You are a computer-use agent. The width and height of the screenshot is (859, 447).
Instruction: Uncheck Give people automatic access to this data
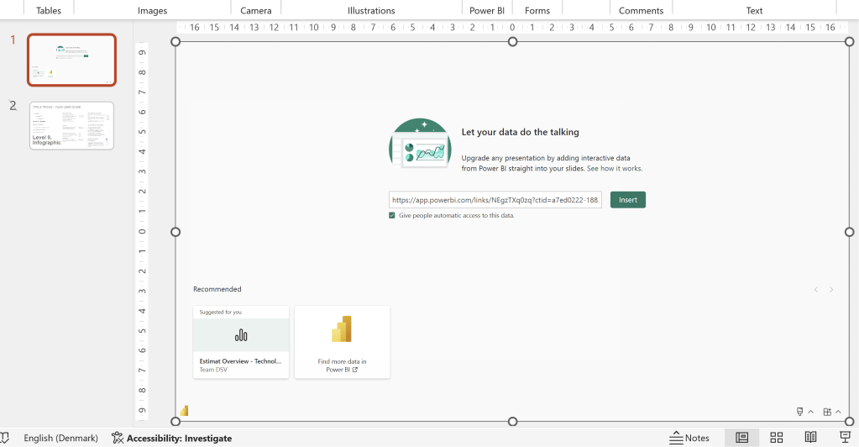tap(392, 216)
